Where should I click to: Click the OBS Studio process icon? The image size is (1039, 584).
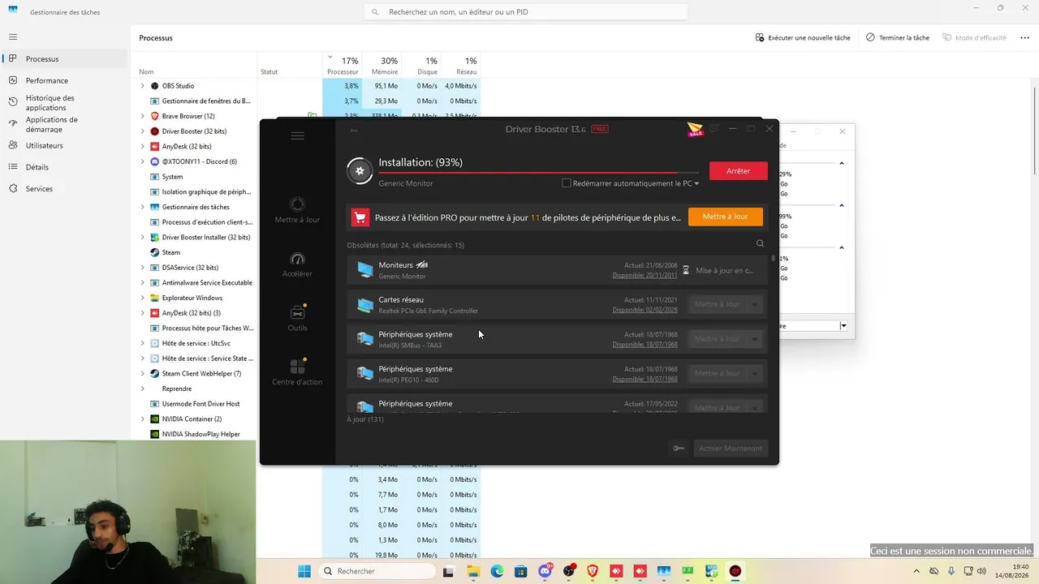tap(154, 86)
